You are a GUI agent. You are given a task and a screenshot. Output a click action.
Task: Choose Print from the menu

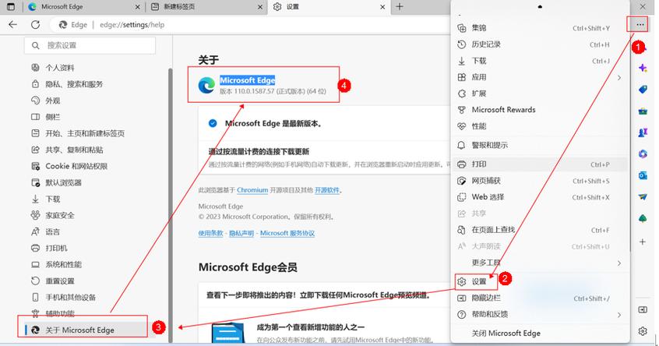(541, 164)
